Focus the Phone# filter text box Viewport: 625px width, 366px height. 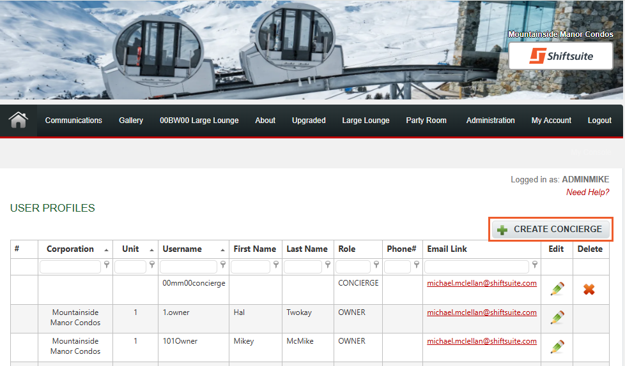tap(397, 267)
